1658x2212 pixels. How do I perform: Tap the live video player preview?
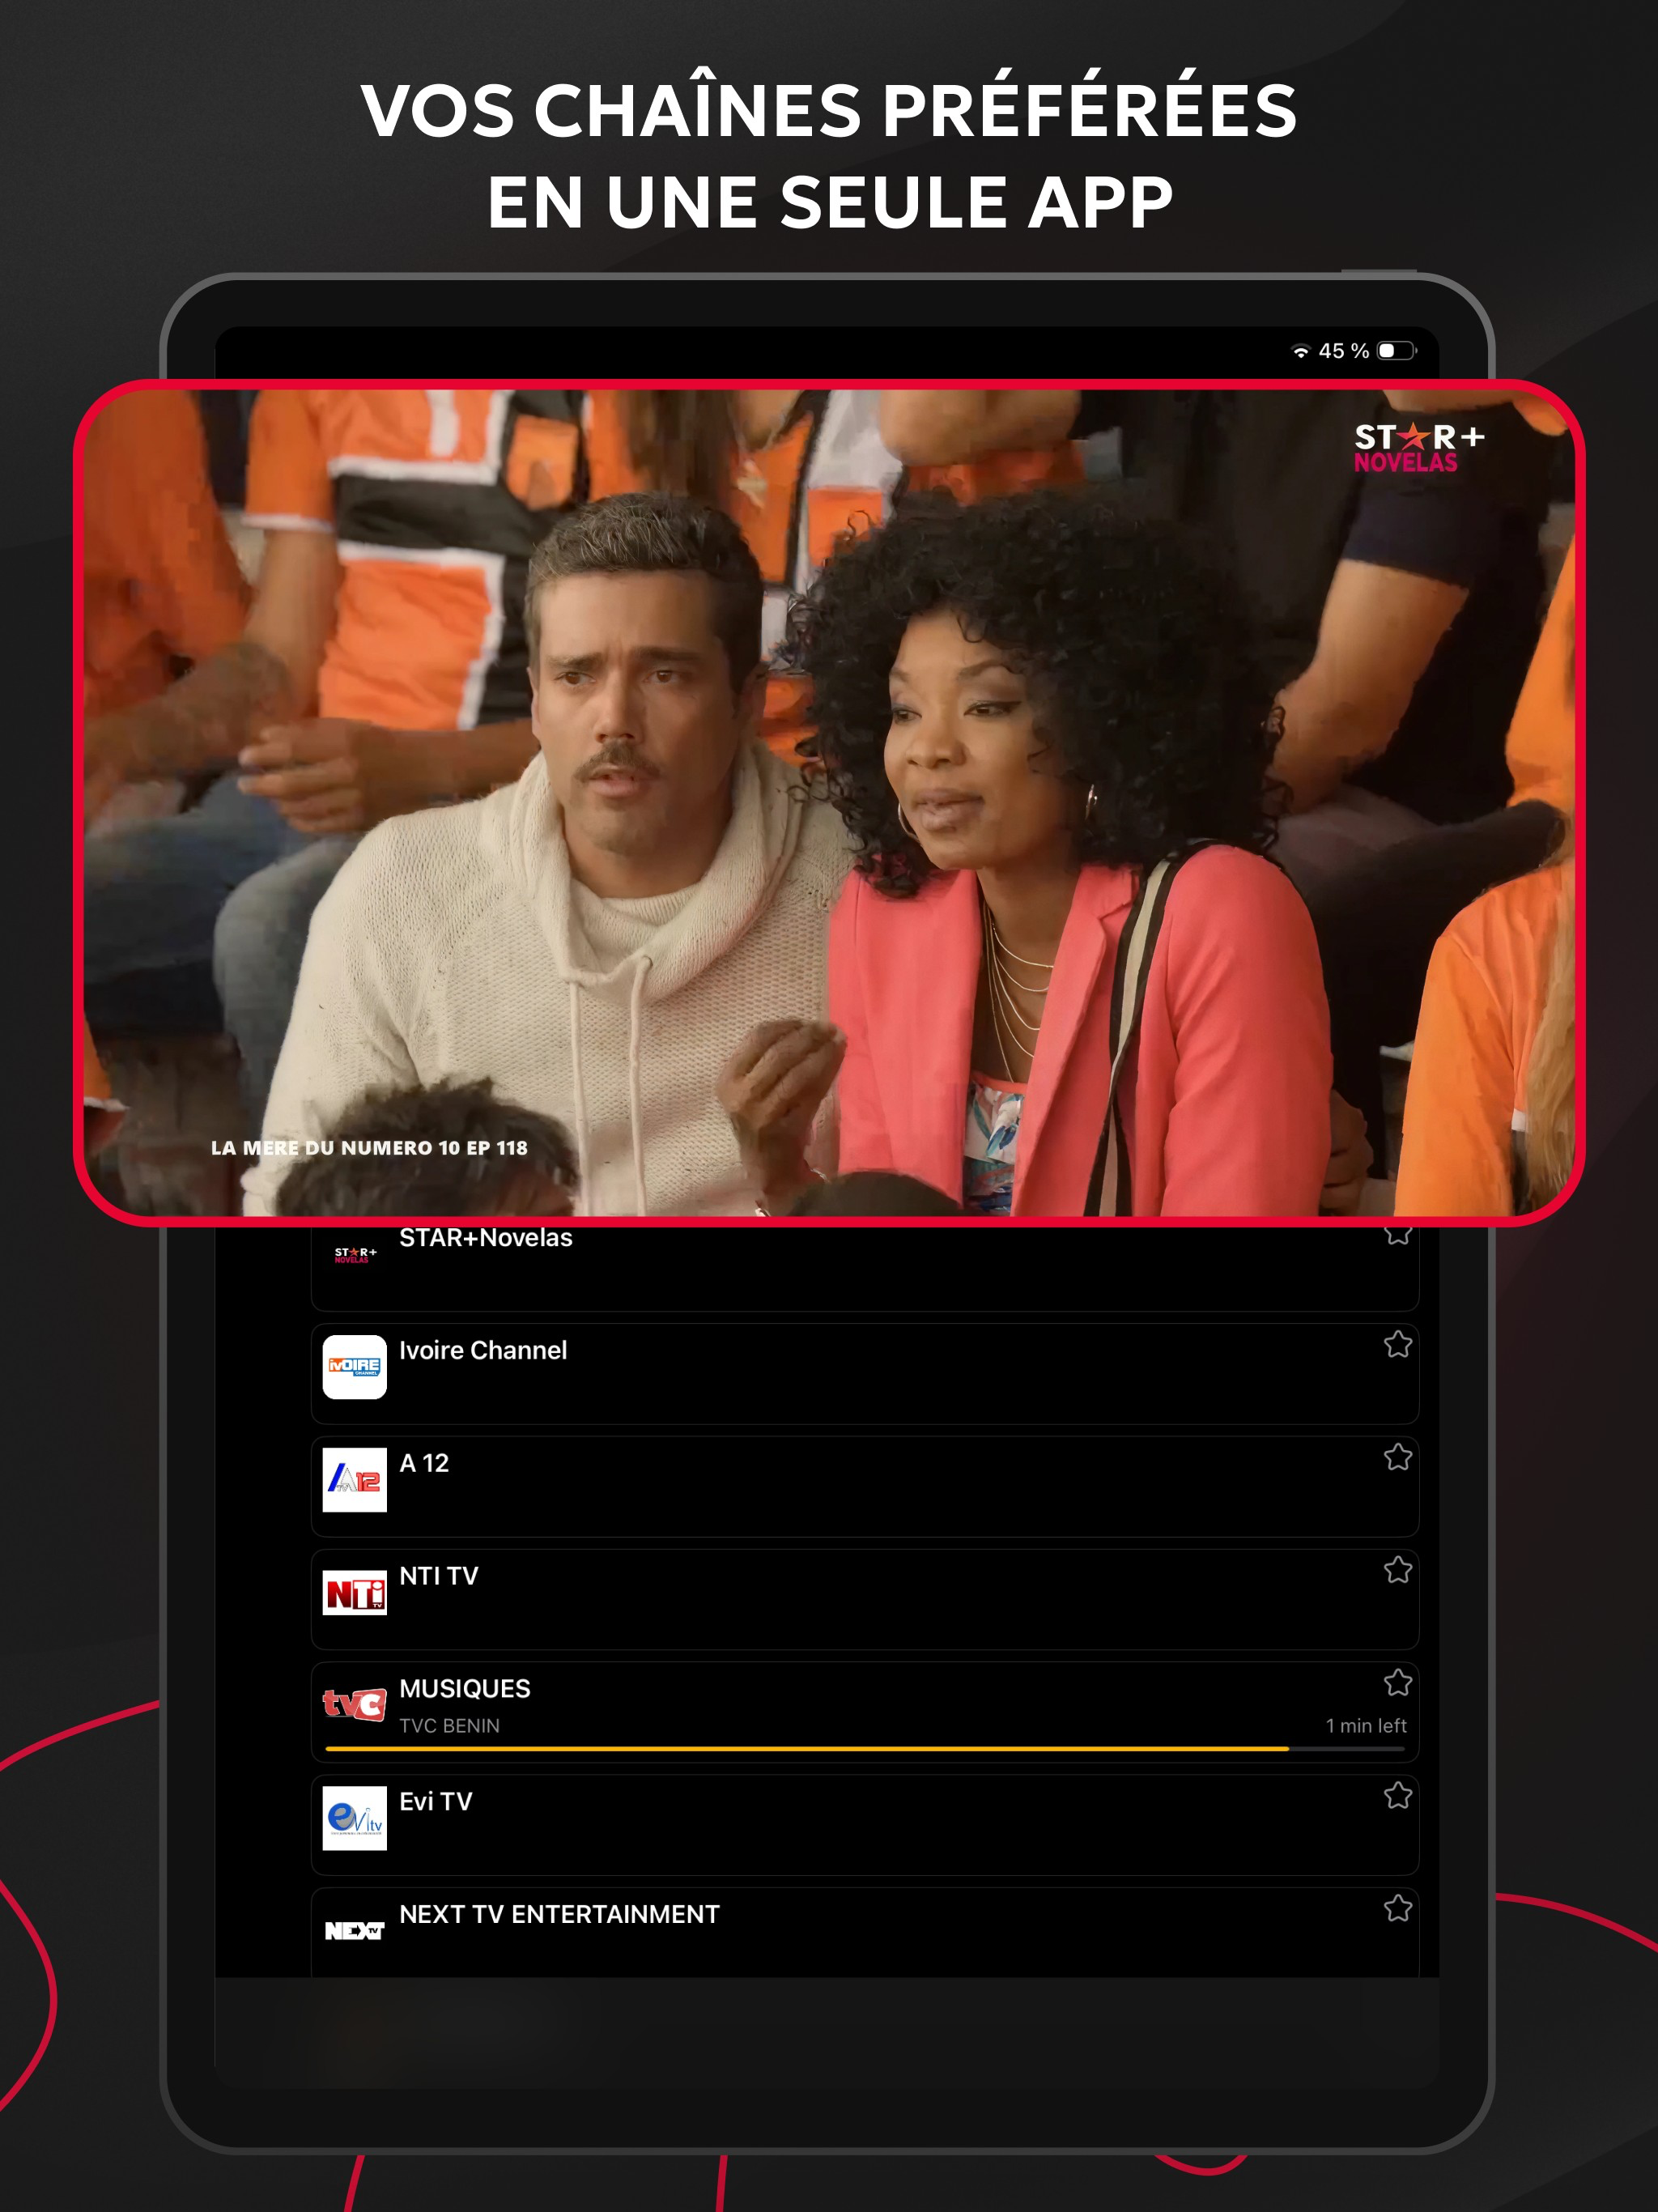point(829,802)
